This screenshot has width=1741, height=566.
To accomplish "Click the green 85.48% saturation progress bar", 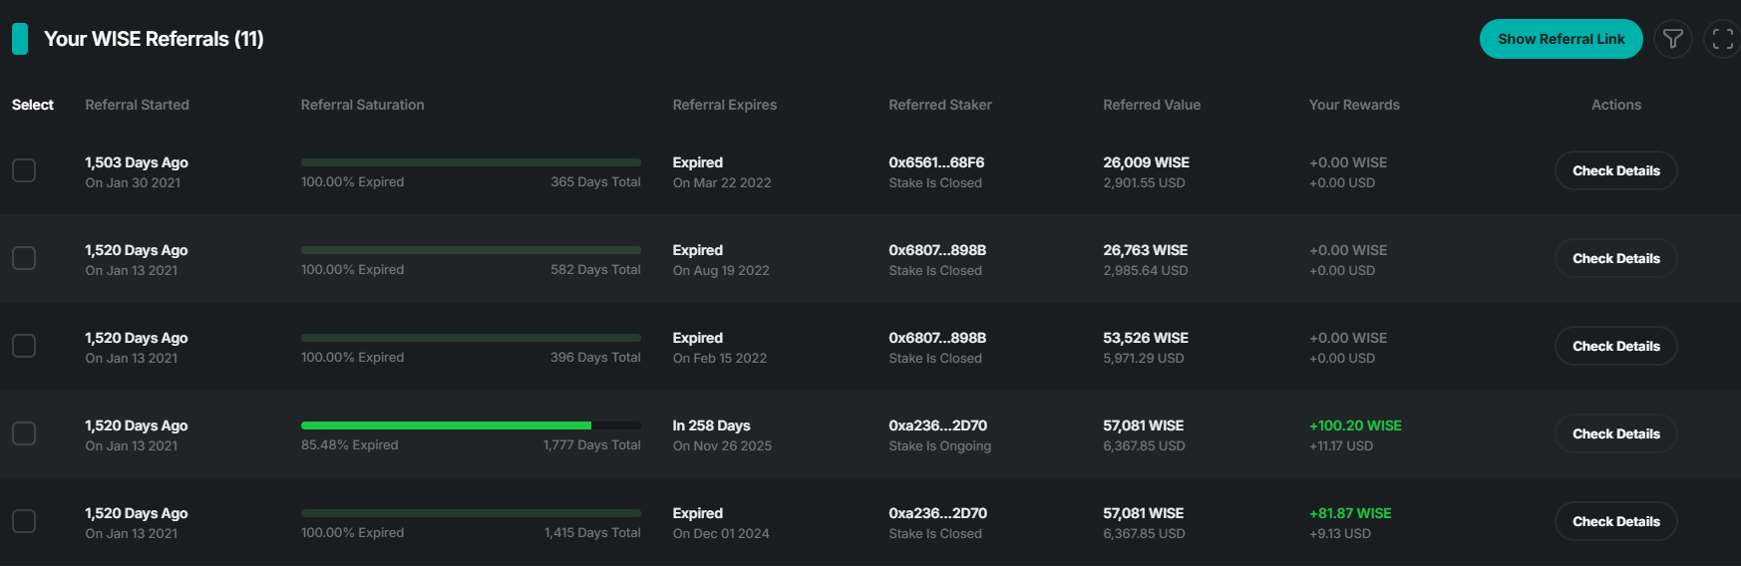I will coord(446,425).
